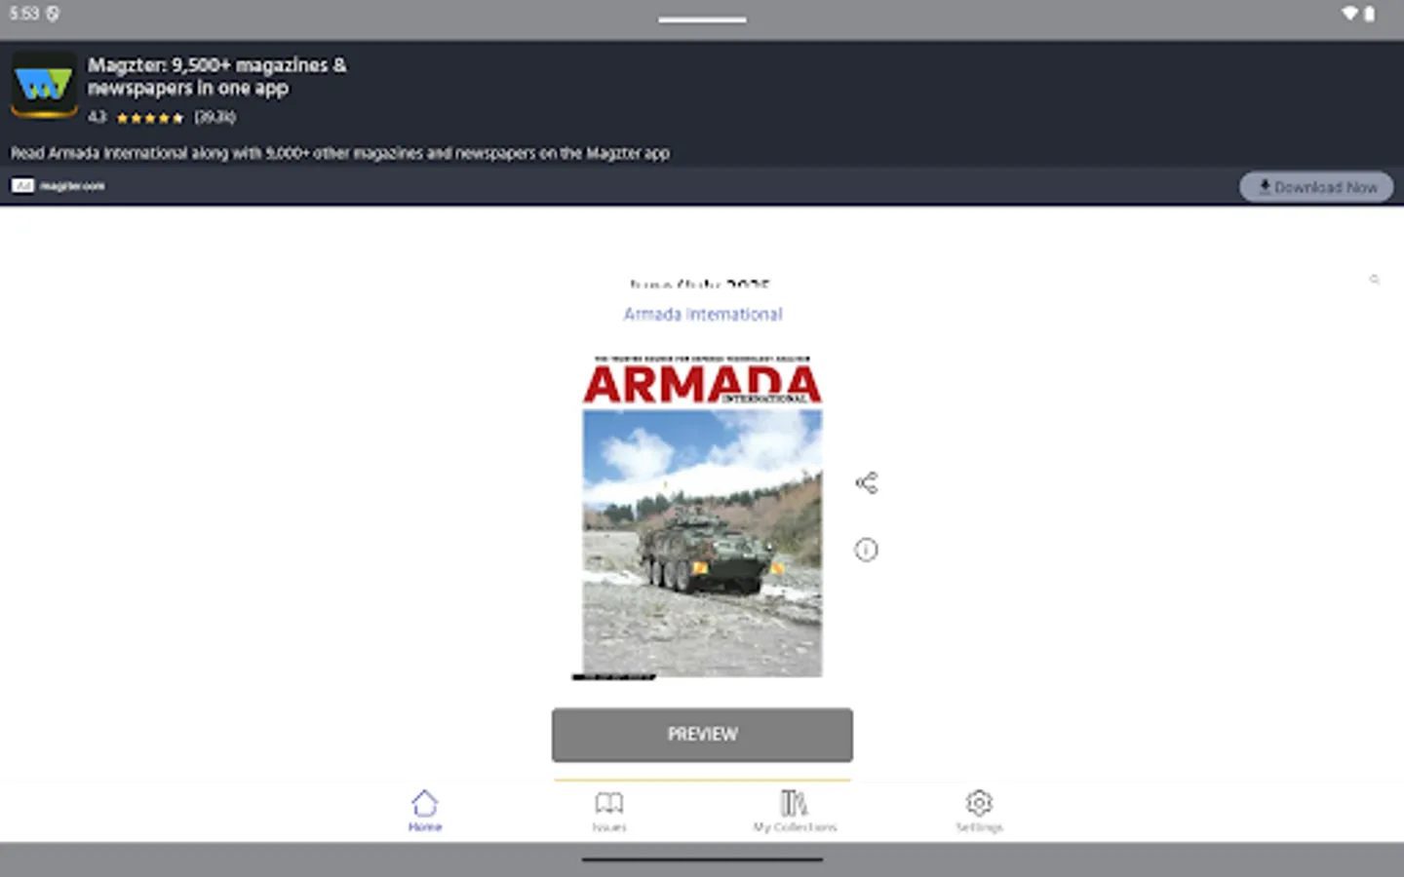Switch to the My Collections tab
This screenshot has height=877, width=1404.
(x=795, y=810)
